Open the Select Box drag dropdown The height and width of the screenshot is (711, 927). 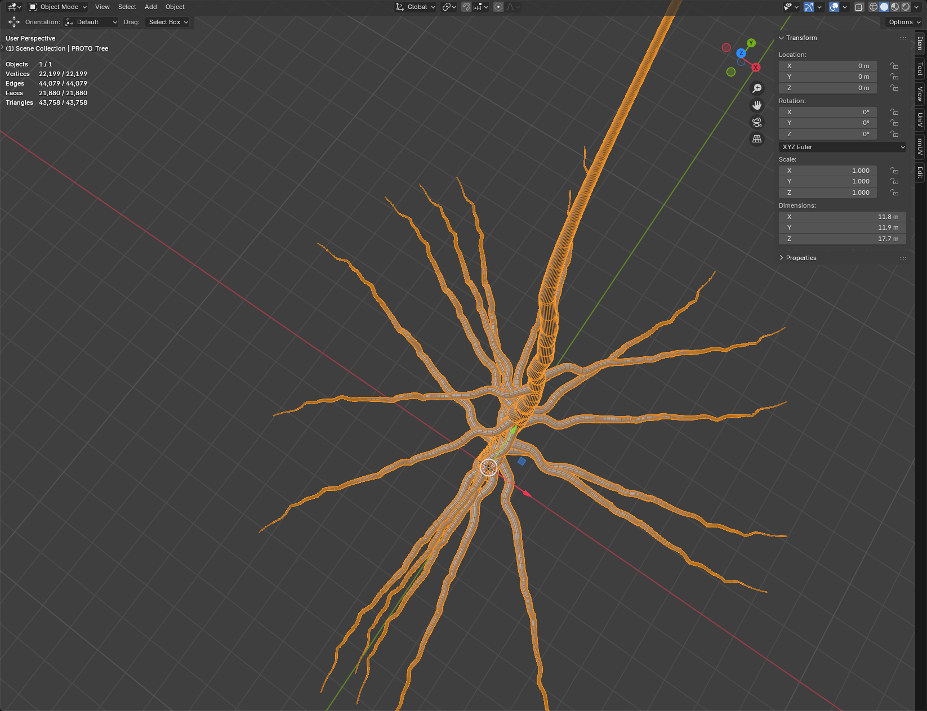coord(168,22)
